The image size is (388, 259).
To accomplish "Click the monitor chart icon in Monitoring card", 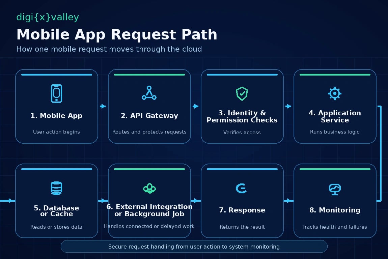I will (335, 190).
